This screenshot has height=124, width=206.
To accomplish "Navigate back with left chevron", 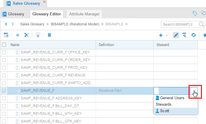I will pos(6,24).
